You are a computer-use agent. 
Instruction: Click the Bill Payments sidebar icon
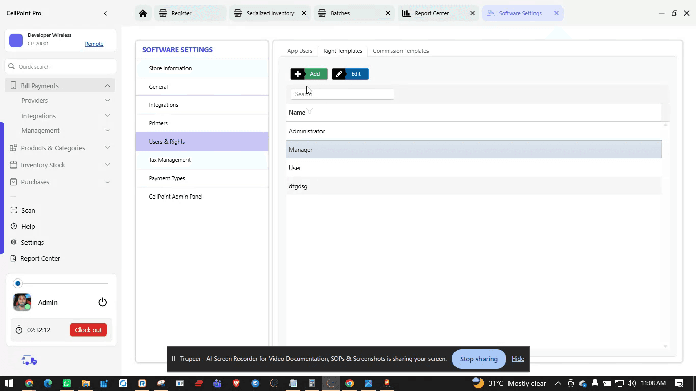[x=13, y=86]
